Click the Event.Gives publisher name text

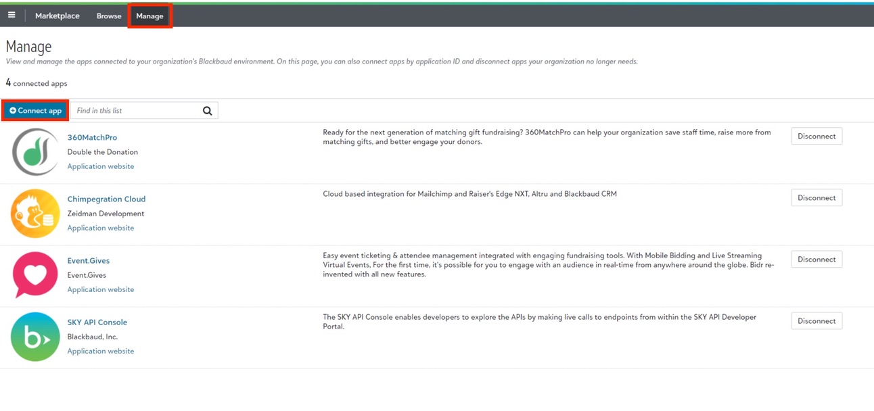pyautogui.click(x=87, y=275)
